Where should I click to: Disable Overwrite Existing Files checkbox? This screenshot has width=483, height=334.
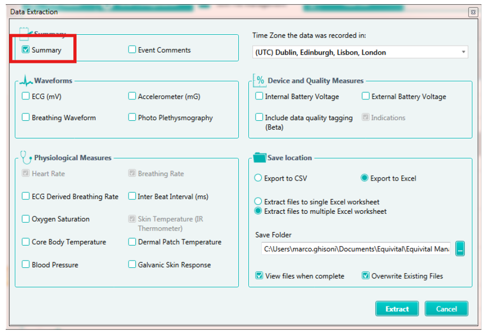point(365,276)
